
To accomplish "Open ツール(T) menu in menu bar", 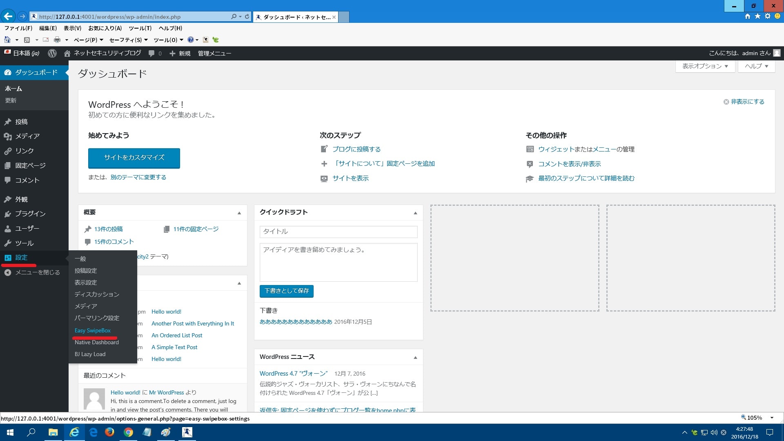I will pos(140,28).
